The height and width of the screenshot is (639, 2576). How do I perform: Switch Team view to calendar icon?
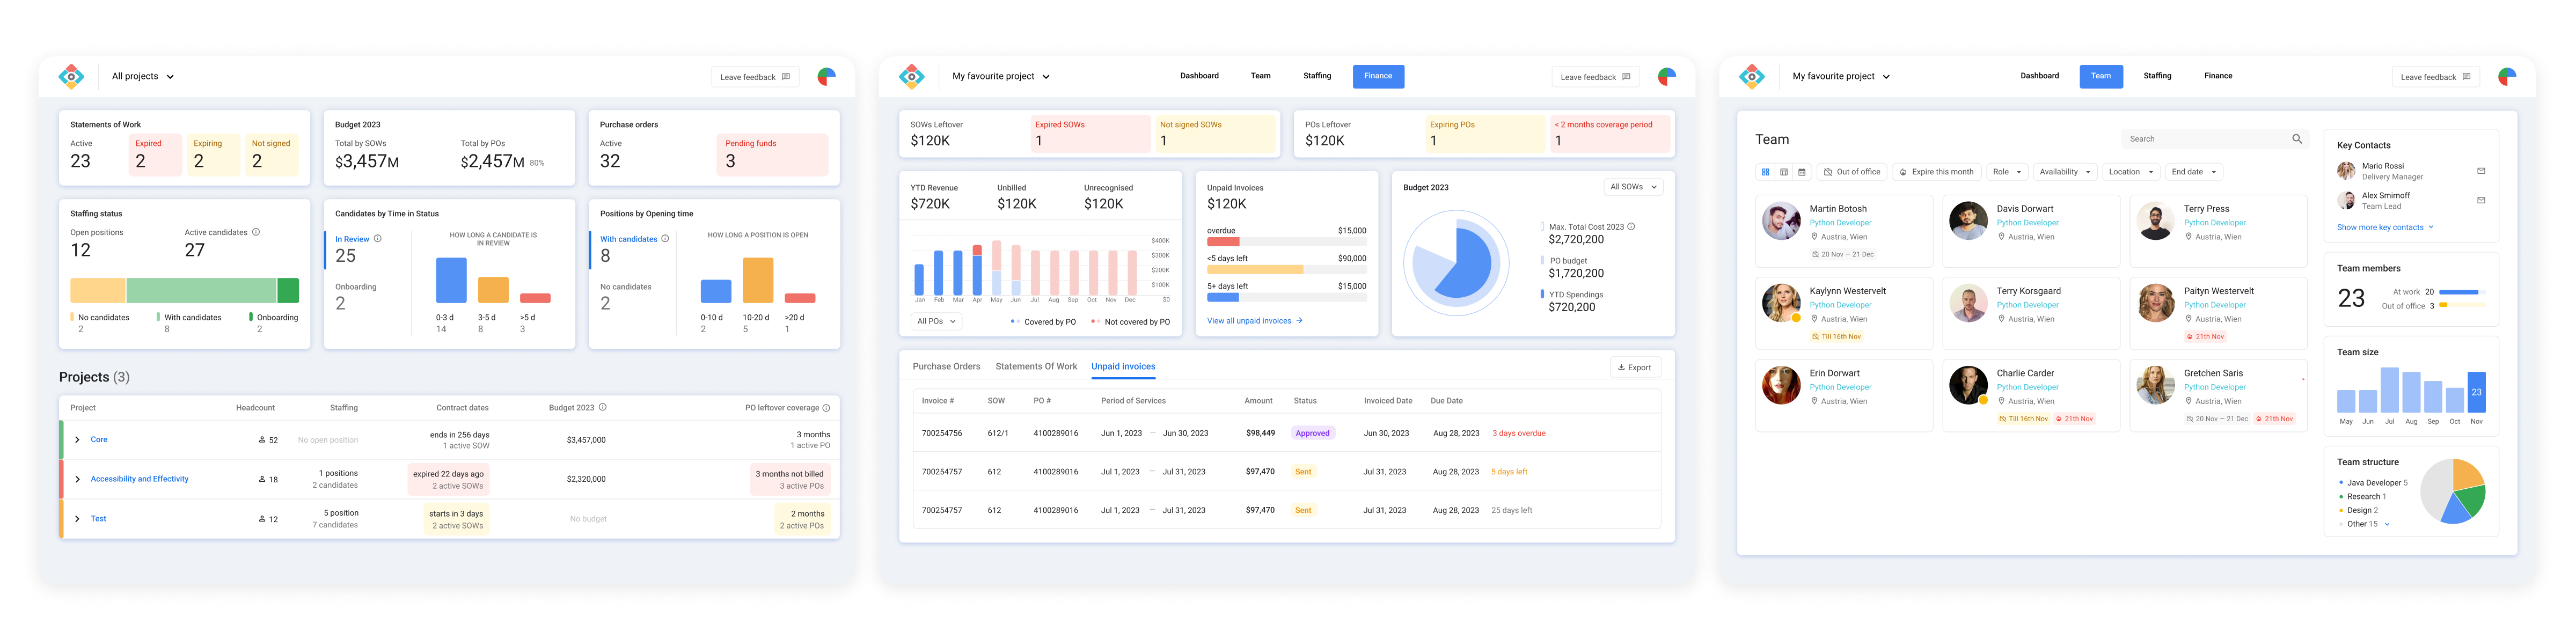pyautogui.click(x=1802, y=172)
